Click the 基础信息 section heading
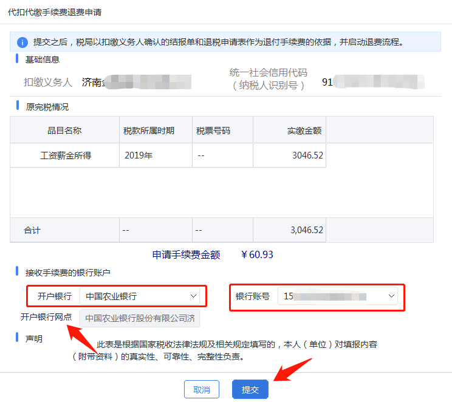 click(x=43, y=60)
